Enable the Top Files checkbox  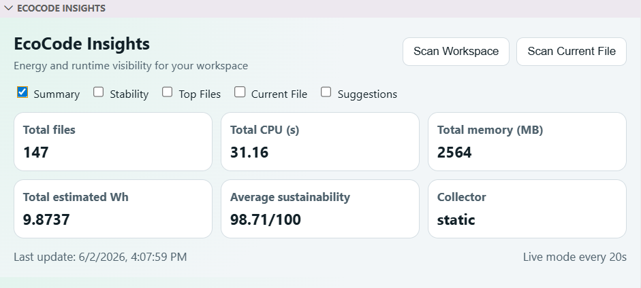(167, 92)
